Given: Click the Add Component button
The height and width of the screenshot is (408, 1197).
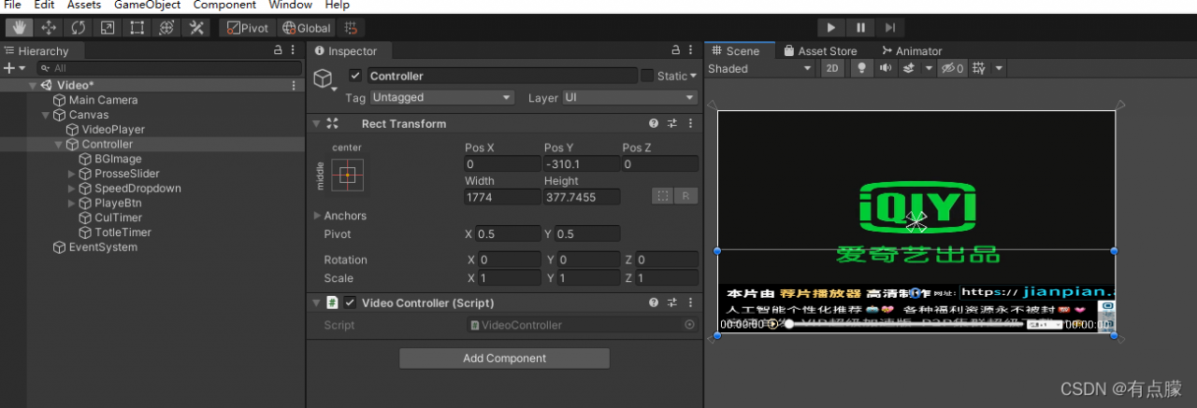Looking at the screenshot, I should [504, 359].
